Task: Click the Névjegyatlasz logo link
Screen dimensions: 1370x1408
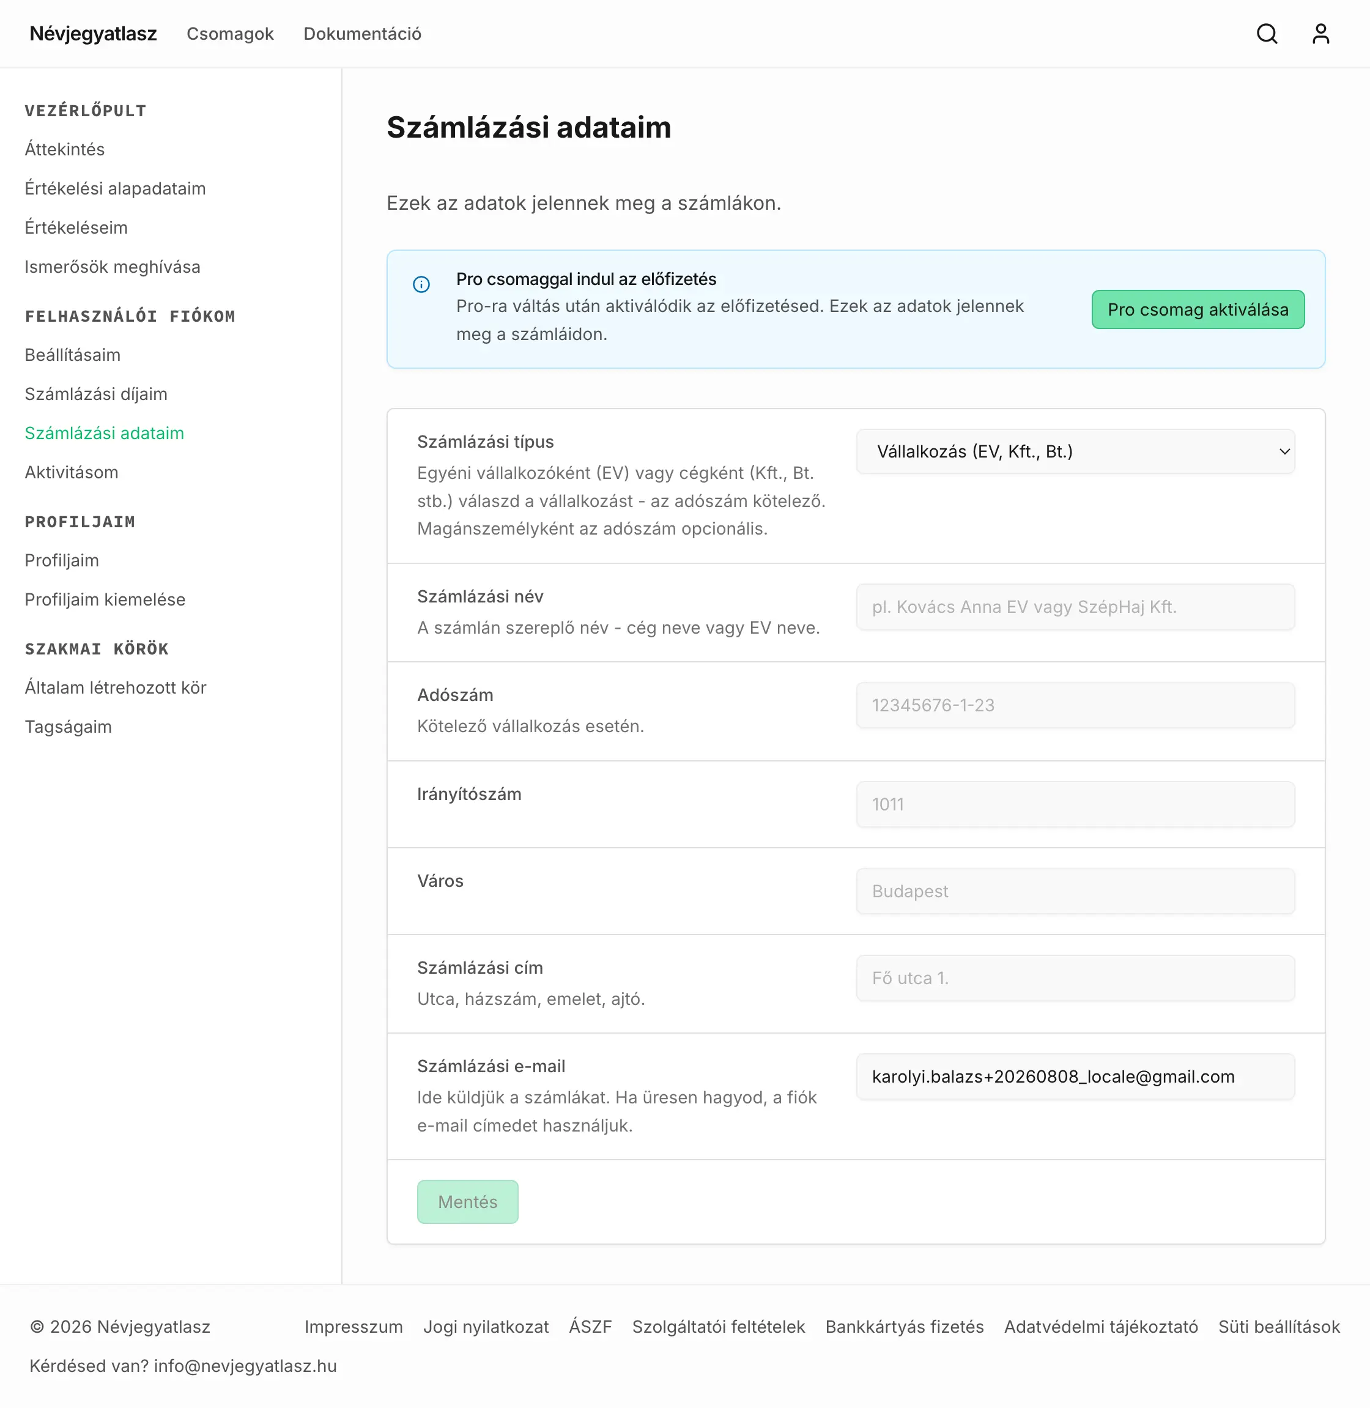Action: click(x=93, y=34)
